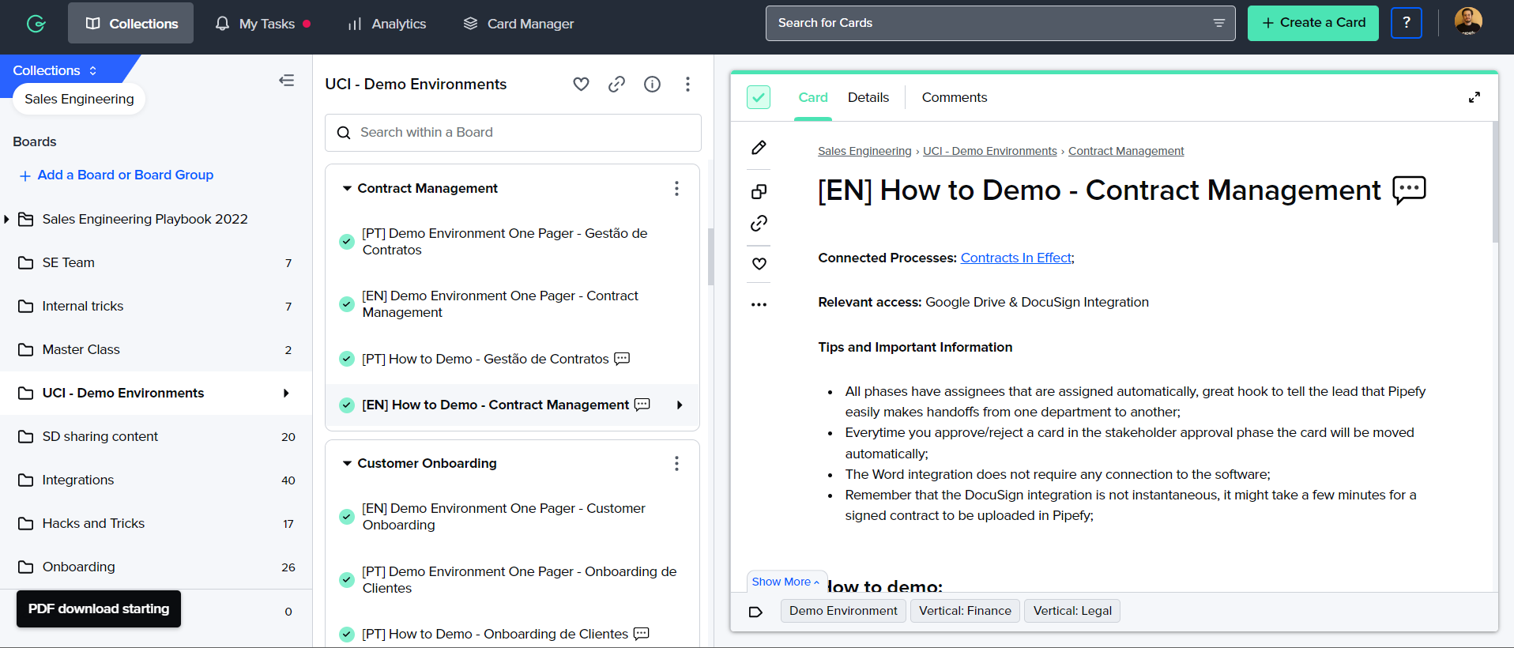
Task: Collapse the Customer Onboarding section
Action: 347,463
